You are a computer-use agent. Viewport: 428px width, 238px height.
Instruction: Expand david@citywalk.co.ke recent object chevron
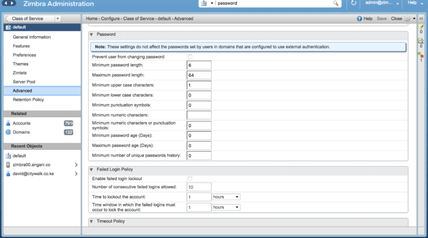(x=76, y=173)
